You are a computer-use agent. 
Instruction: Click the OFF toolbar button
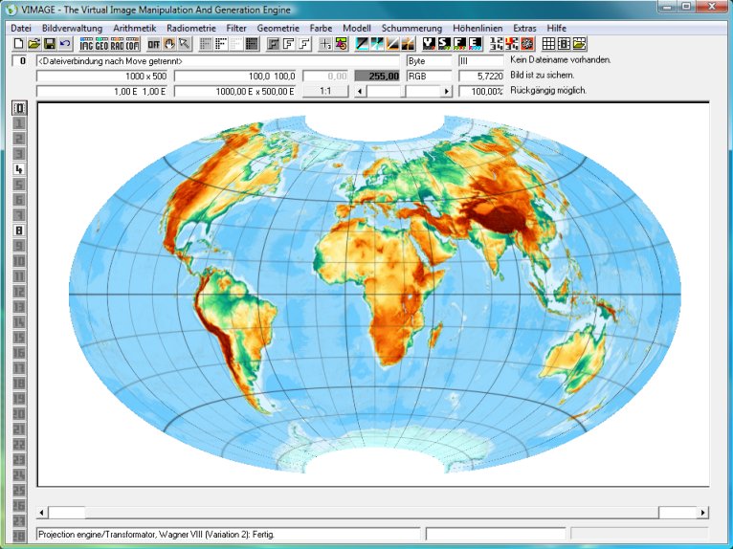pyautogui.click(x=154, y=44)
